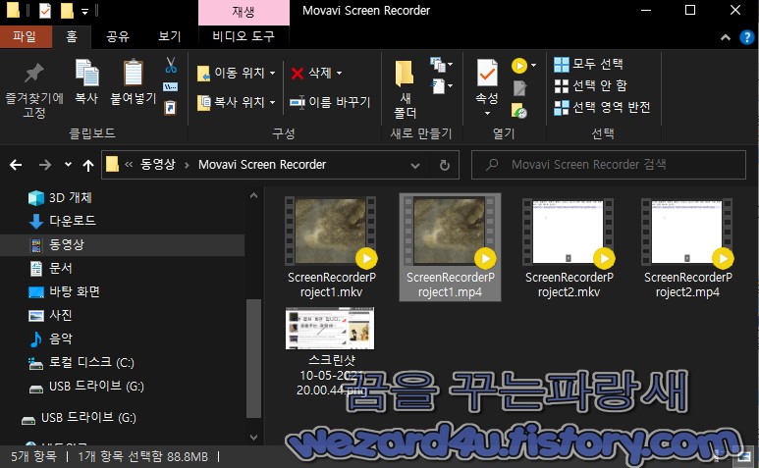Open the 이동 위치 move-to menu
This screenshot has height=468, width=759.
[x=237, y=73]
